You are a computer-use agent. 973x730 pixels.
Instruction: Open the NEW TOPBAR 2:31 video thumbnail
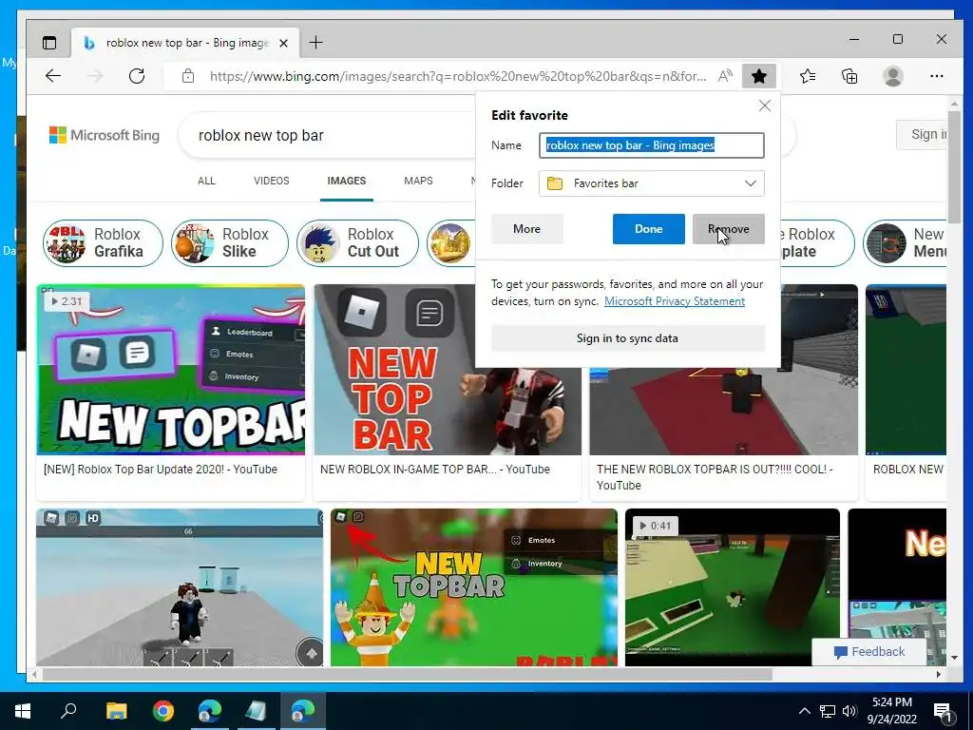point(171,370)
